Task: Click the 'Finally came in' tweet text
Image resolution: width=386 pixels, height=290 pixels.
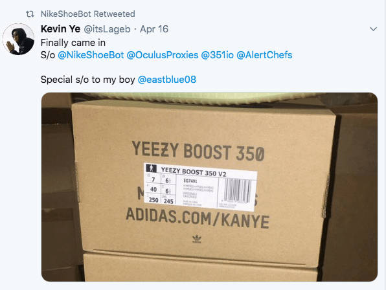Action: (x=73, y=43)
